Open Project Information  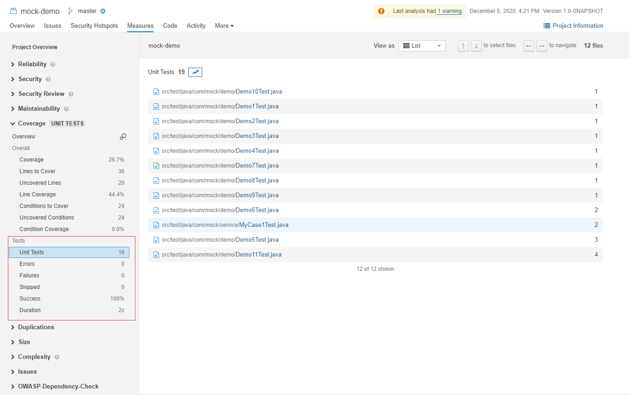573,26
